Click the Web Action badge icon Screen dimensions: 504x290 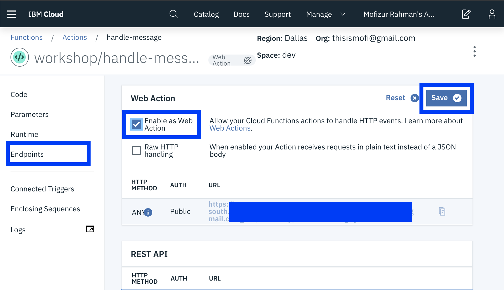[248, 60]
